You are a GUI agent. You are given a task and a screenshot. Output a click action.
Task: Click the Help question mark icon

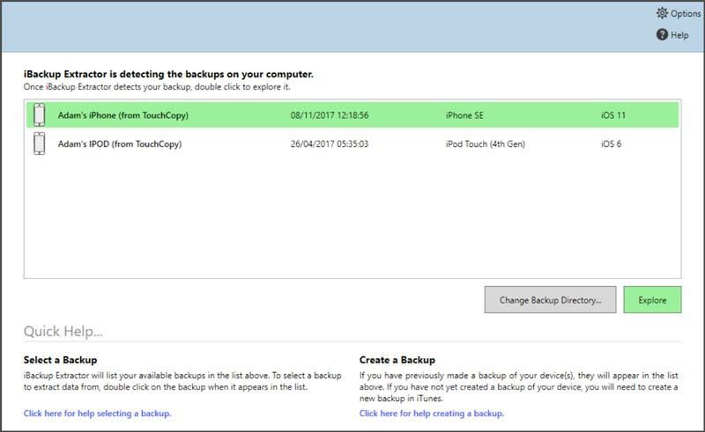(x=662, y=34)
